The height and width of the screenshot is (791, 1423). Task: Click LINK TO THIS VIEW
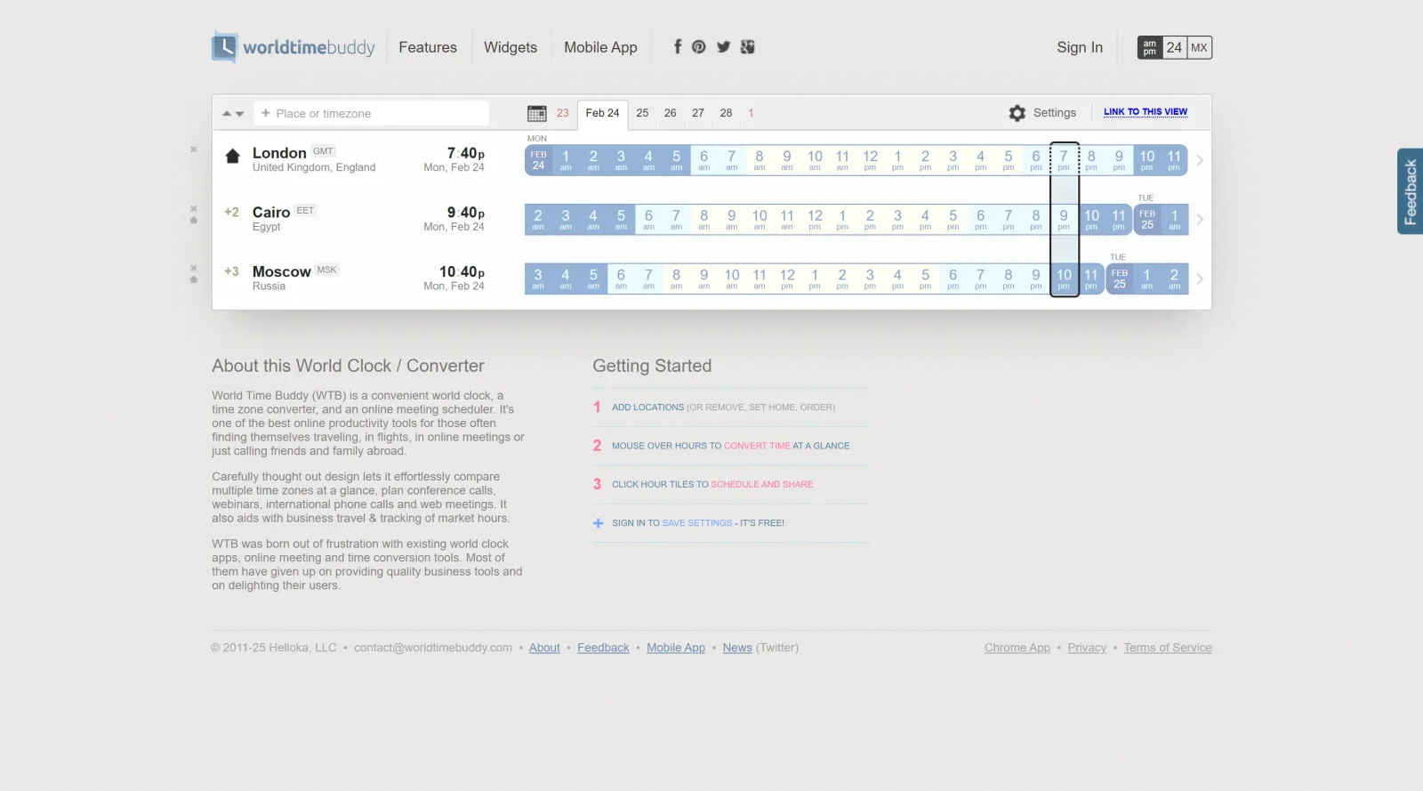coord(1146,112)
